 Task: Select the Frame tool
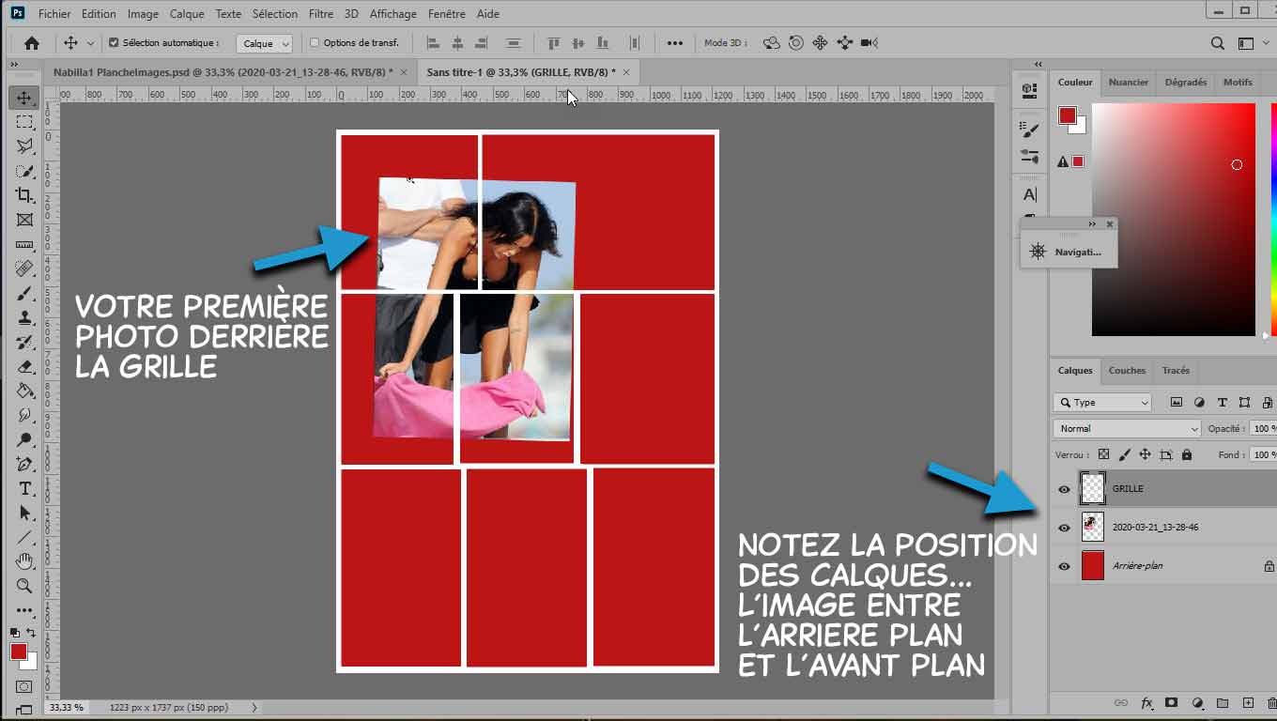point(24,220)
